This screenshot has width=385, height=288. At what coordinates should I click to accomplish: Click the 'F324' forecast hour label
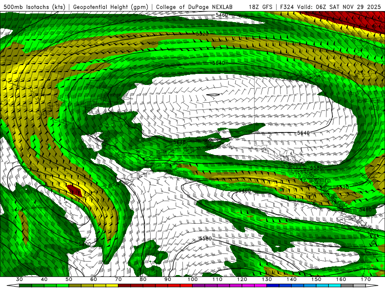(287, 7)
